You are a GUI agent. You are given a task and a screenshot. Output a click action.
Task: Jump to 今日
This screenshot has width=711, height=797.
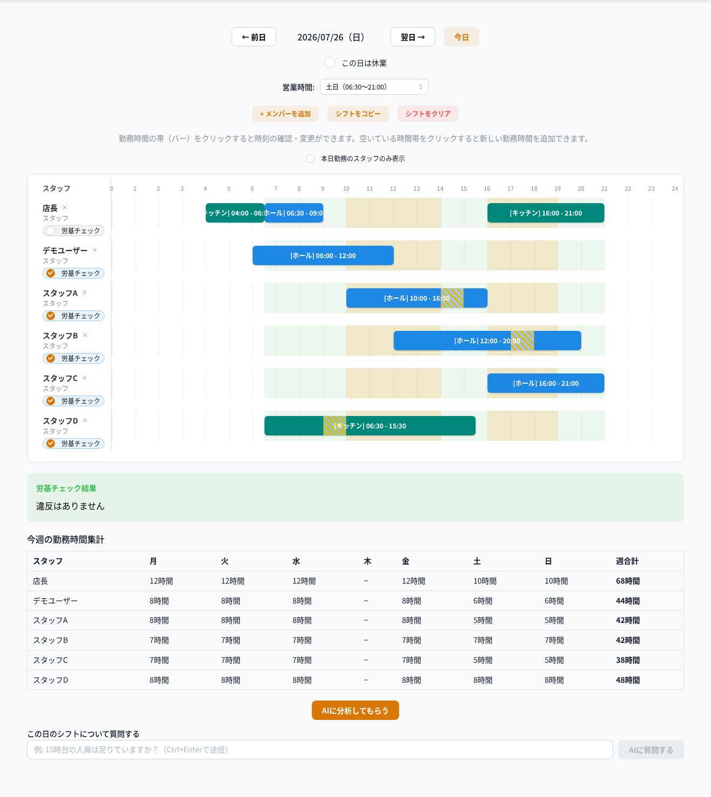[x=462, y=37]
